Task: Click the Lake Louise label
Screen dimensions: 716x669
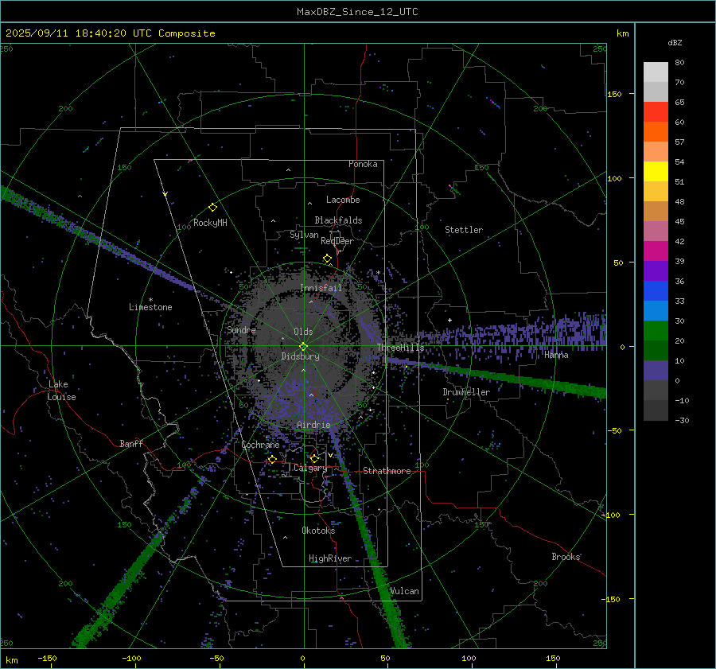Action: [61, 391]
